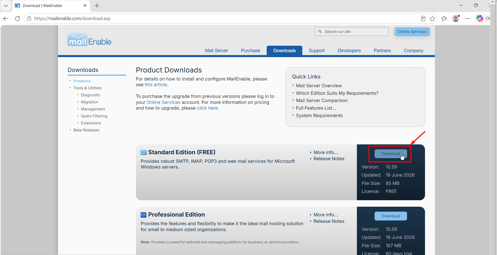Open the Mail Server menu
497x255 pixels.
[217, 51]
